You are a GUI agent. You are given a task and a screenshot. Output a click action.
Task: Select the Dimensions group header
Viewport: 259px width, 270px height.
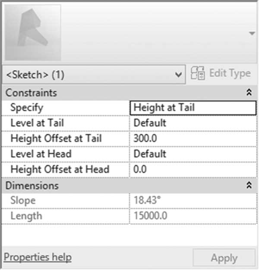pos(129,185)
